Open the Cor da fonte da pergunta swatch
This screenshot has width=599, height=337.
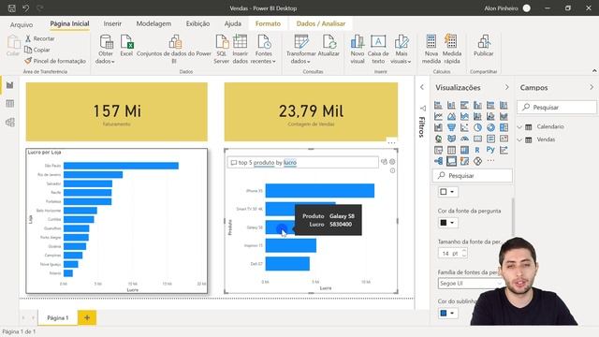pyautogui.click(x=447, y=223)
